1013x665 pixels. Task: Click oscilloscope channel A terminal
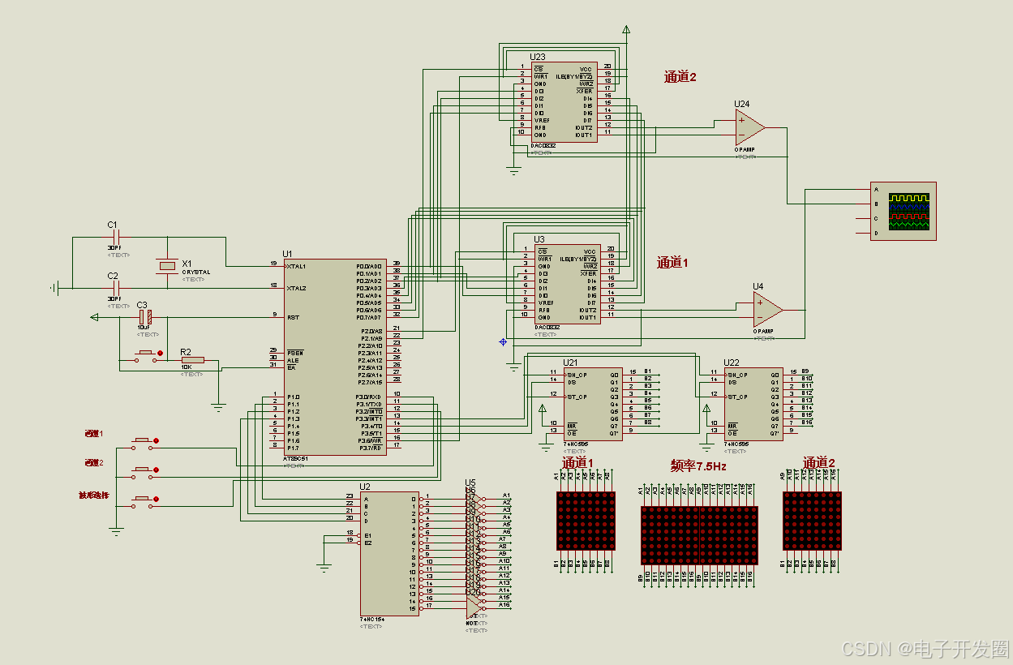(876, 189)
